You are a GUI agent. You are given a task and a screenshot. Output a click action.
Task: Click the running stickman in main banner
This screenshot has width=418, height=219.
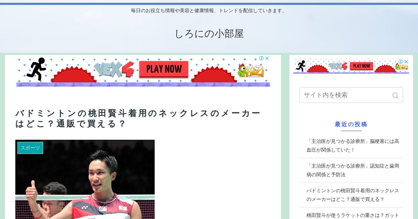coord(36,69)
